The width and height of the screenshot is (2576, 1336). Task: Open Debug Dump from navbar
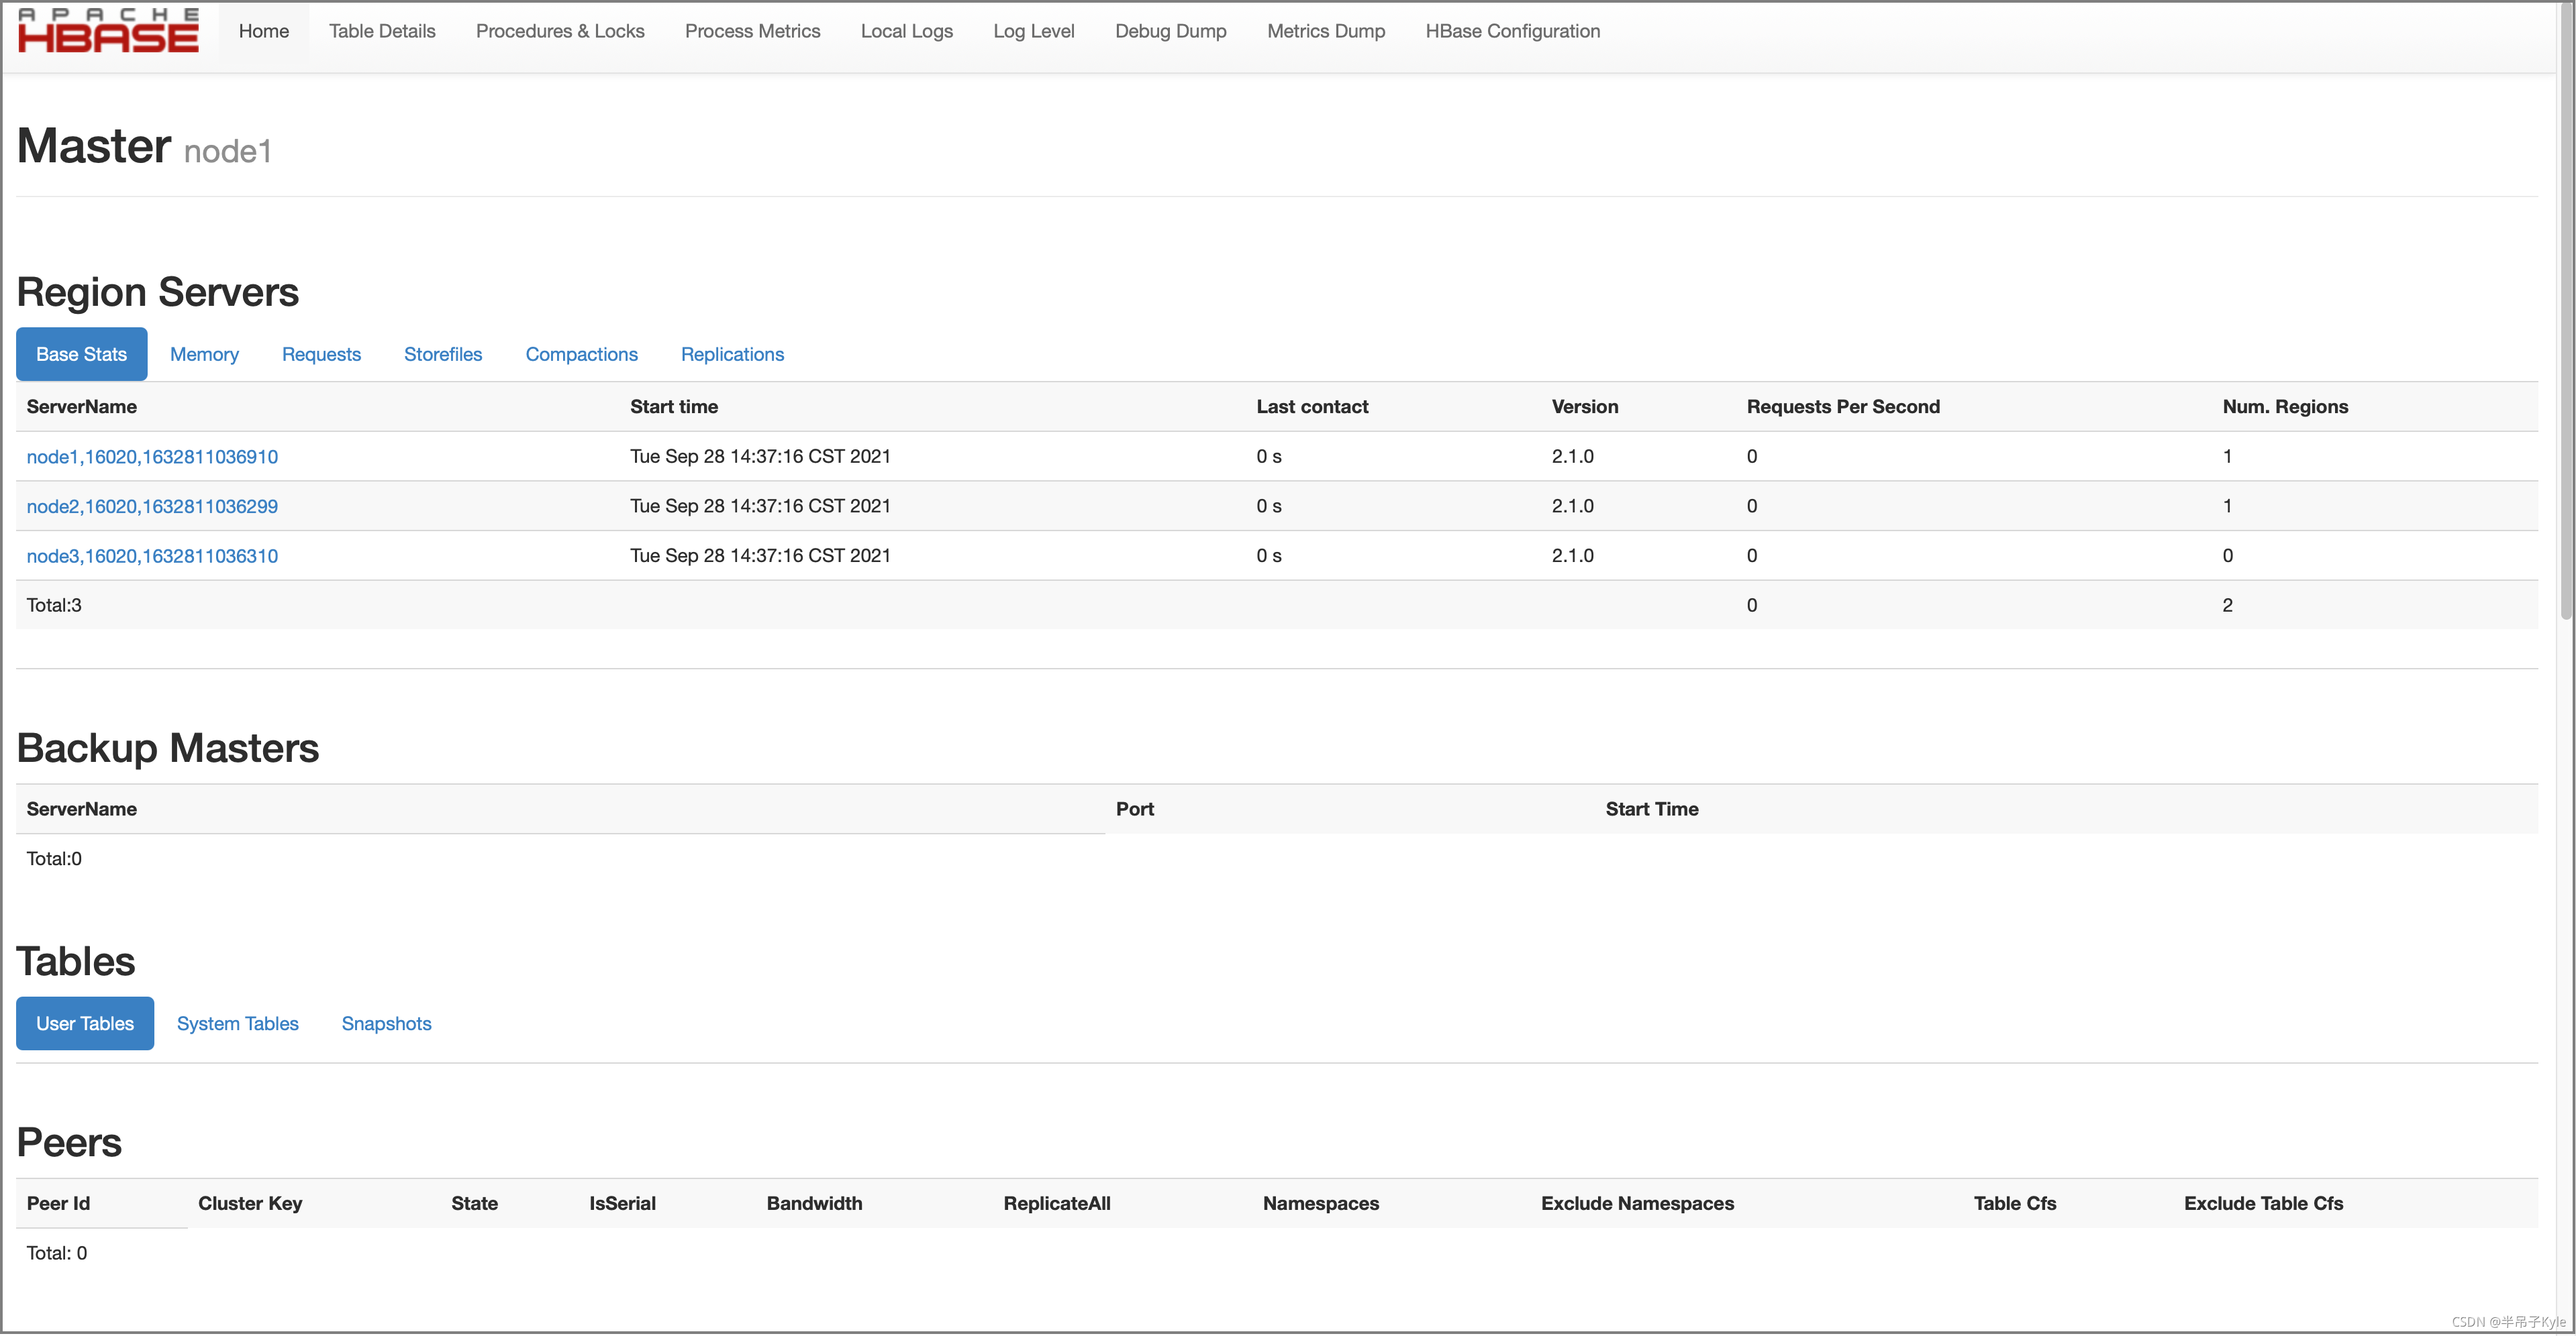pos(1170,31)
